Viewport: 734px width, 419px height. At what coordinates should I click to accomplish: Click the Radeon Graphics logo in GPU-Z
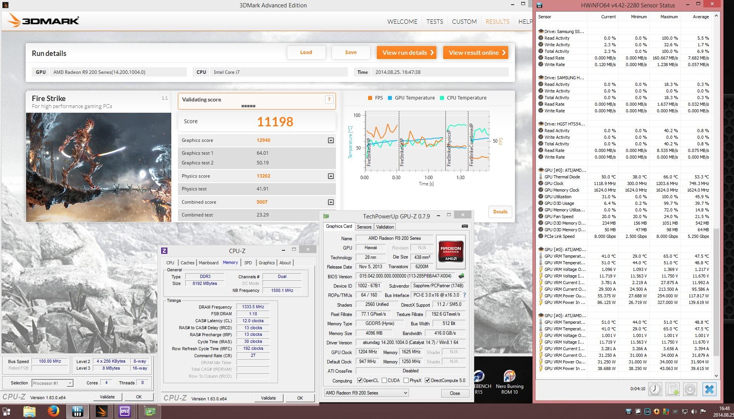coord(450,252)
